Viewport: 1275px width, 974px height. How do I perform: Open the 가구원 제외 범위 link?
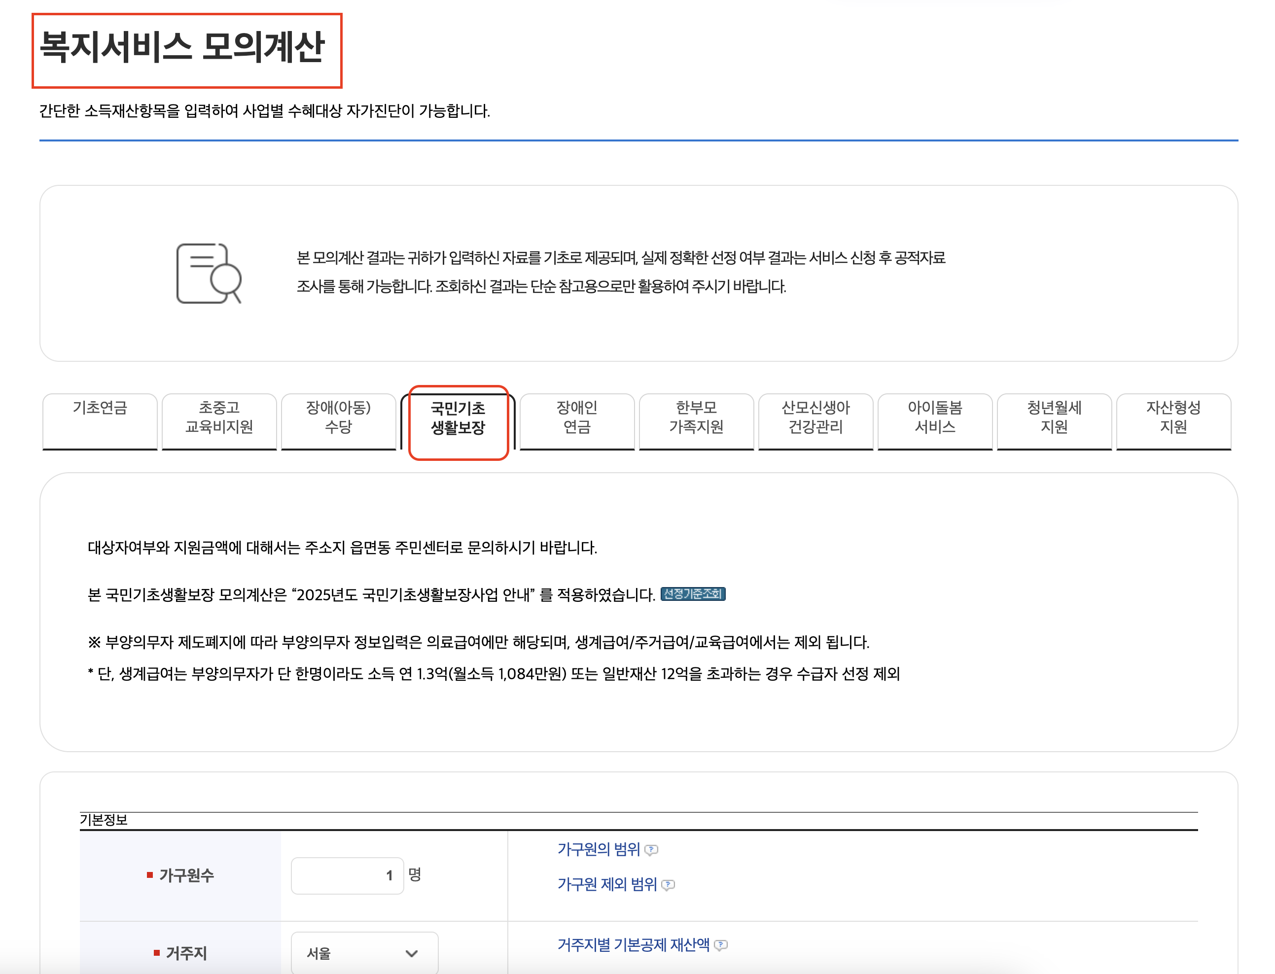[x=606, y=884]
